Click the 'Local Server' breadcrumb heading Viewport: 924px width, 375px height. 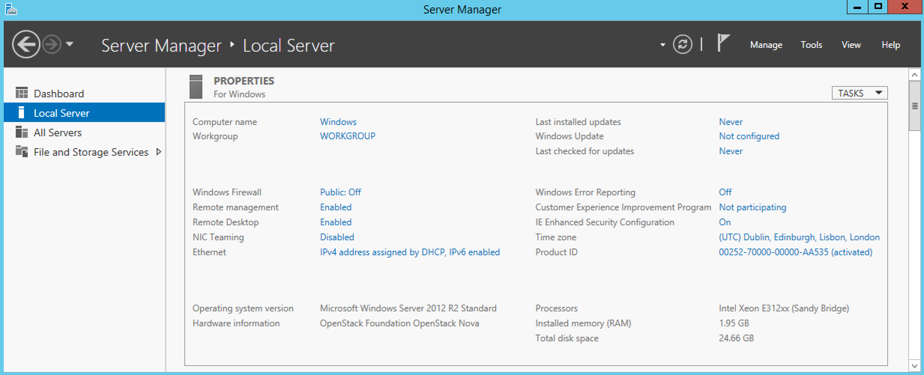289,46
